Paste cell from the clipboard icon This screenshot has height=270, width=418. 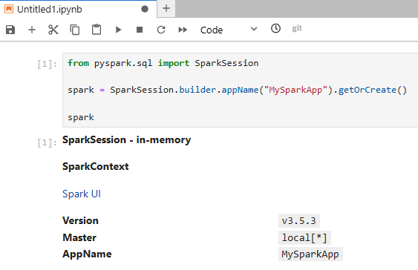coord(97,30)
